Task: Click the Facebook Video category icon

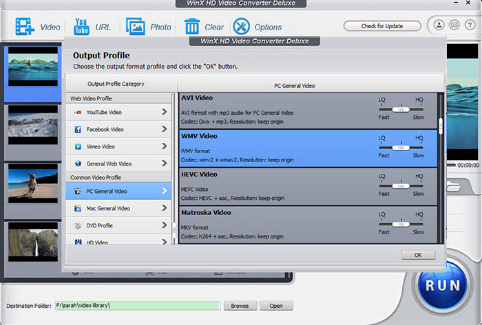Action: [x=78, y=129]
